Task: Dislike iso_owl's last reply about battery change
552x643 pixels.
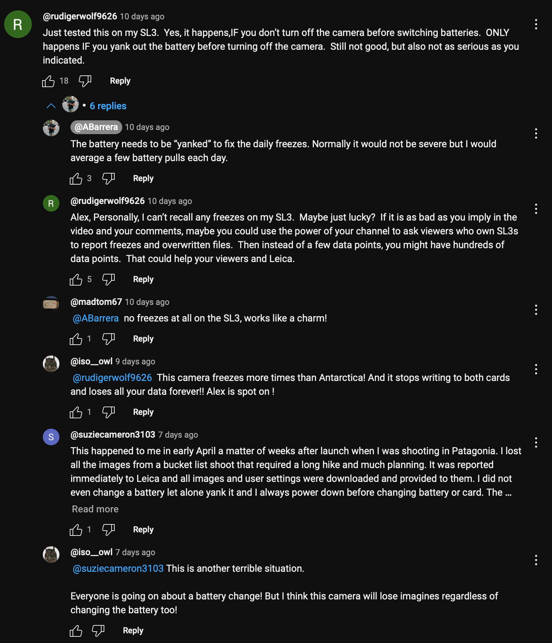Action: (x=98, y=631)
